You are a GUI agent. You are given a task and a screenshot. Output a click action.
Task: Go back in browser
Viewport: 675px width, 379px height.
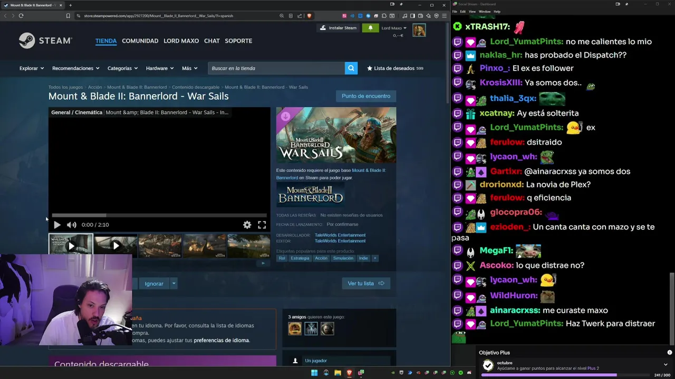click(x=5, y=16)
